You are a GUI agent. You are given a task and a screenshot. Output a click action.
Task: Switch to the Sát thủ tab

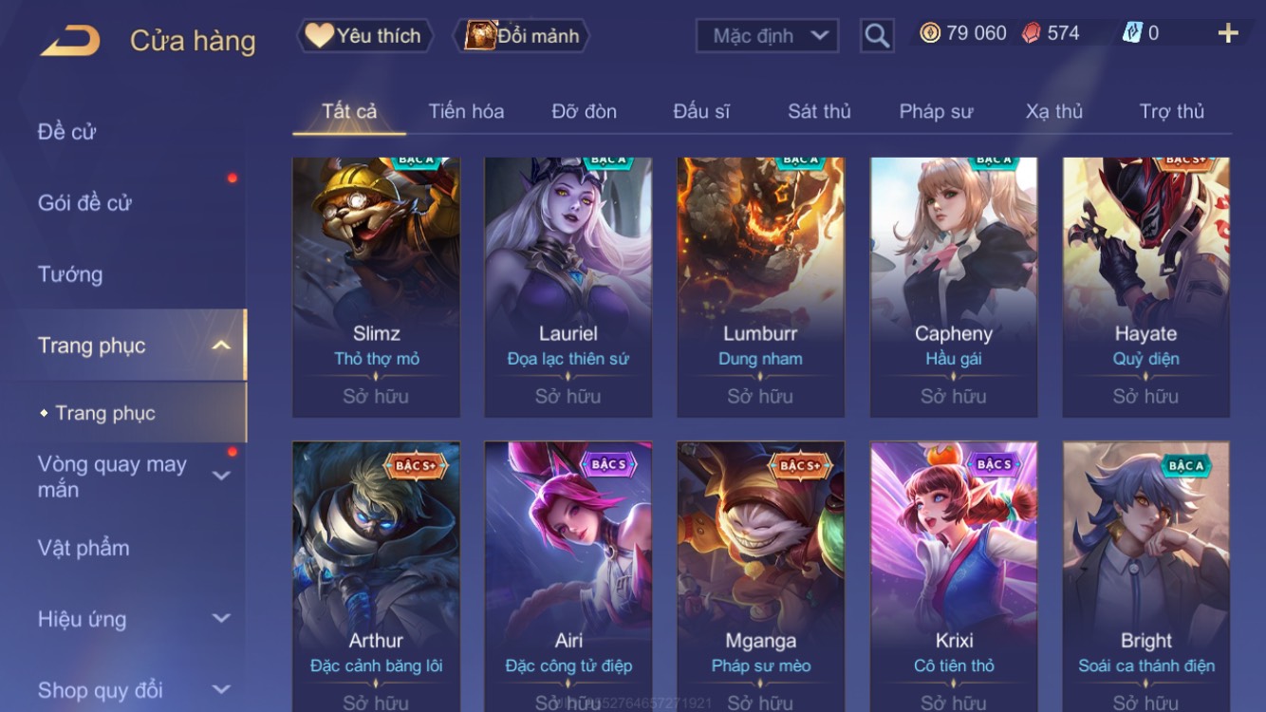pos(819,111)
